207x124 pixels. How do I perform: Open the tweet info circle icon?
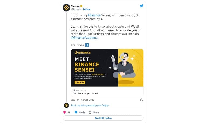pyautogui.click(x=142, y=100)
